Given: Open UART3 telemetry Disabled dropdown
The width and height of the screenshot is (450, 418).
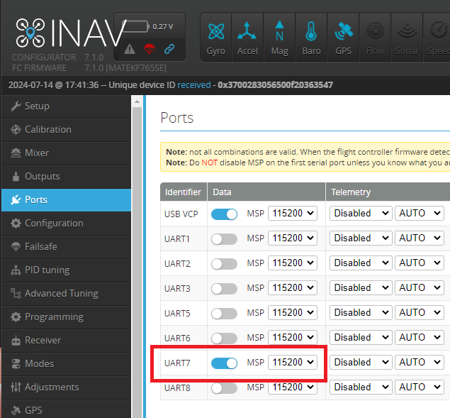Looking at the screenshot, I should 361,287.
